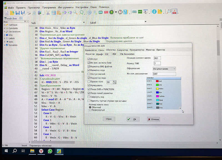
Task: Click the Level 4 Blue color swatch
Action: [157, 92]
